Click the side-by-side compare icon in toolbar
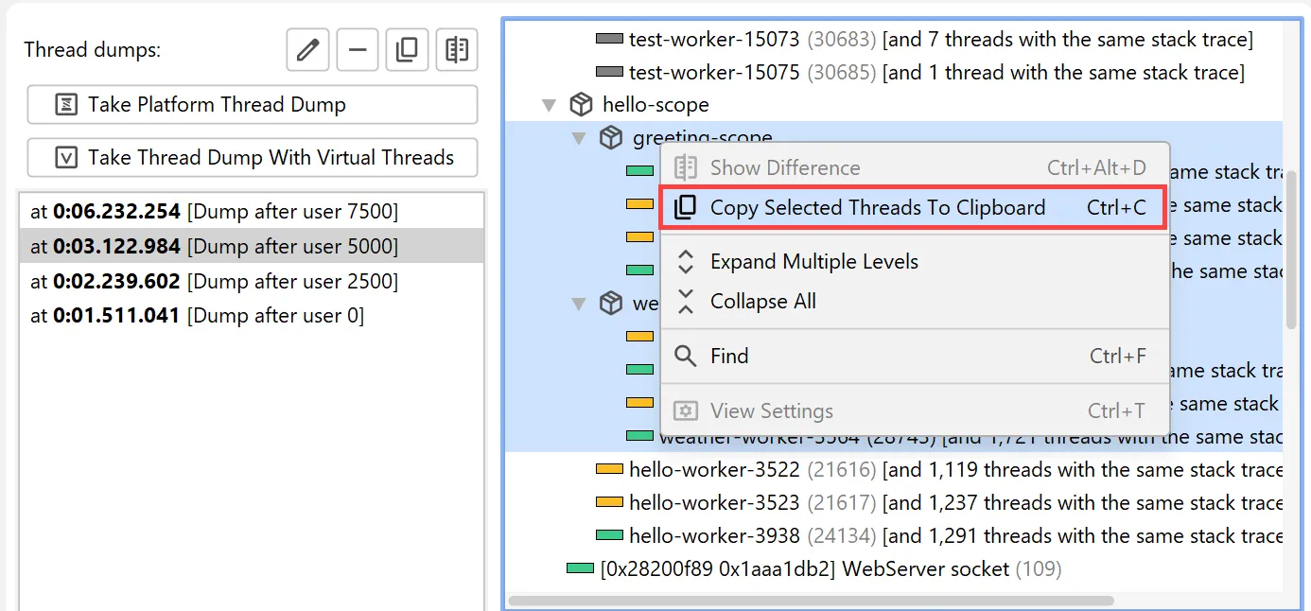 point(457,51)
